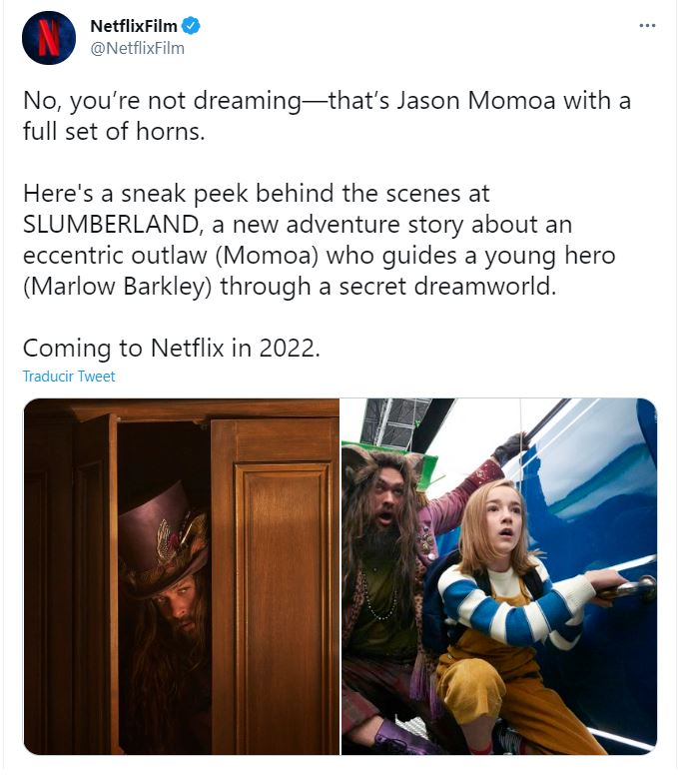Open the left photo of the wardrobe

pos(182,576)
